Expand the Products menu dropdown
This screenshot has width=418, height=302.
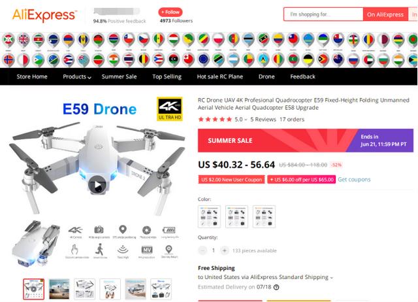coord(77,77)
